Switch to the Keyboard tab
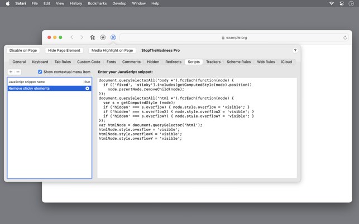359x224 pixels. point(40,62)
